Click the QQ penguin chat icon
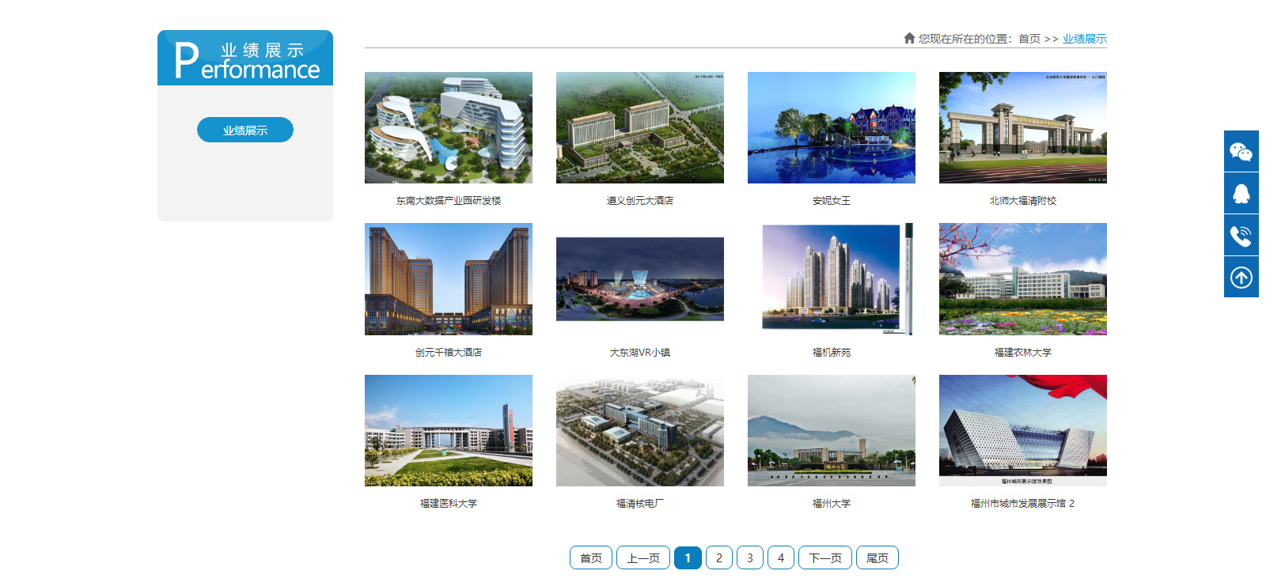1266x582 pixels. point(1241,194)
